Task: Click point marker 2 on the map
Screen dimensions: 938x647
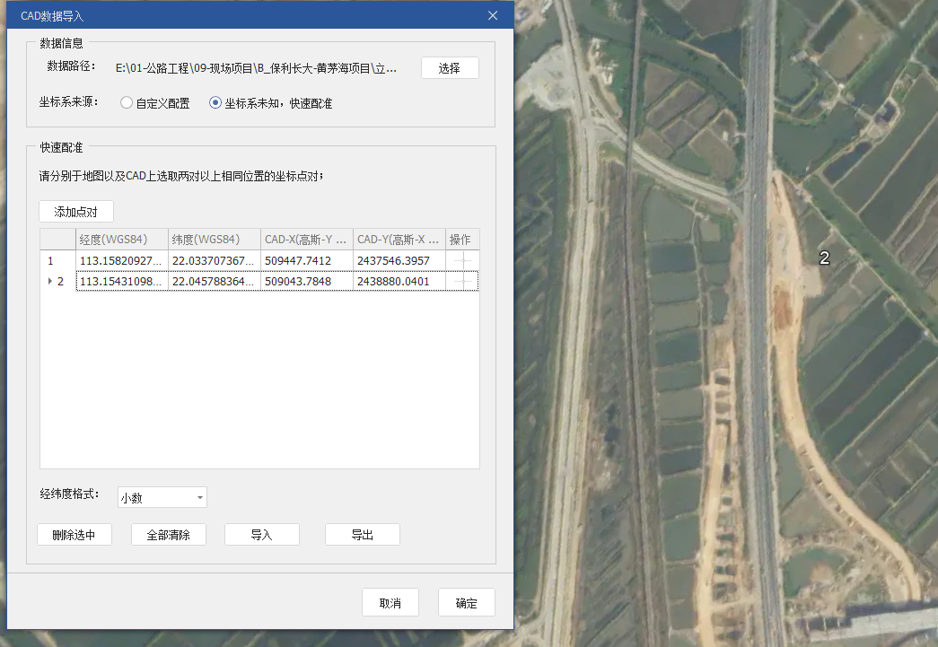Action: click(824, 258)
